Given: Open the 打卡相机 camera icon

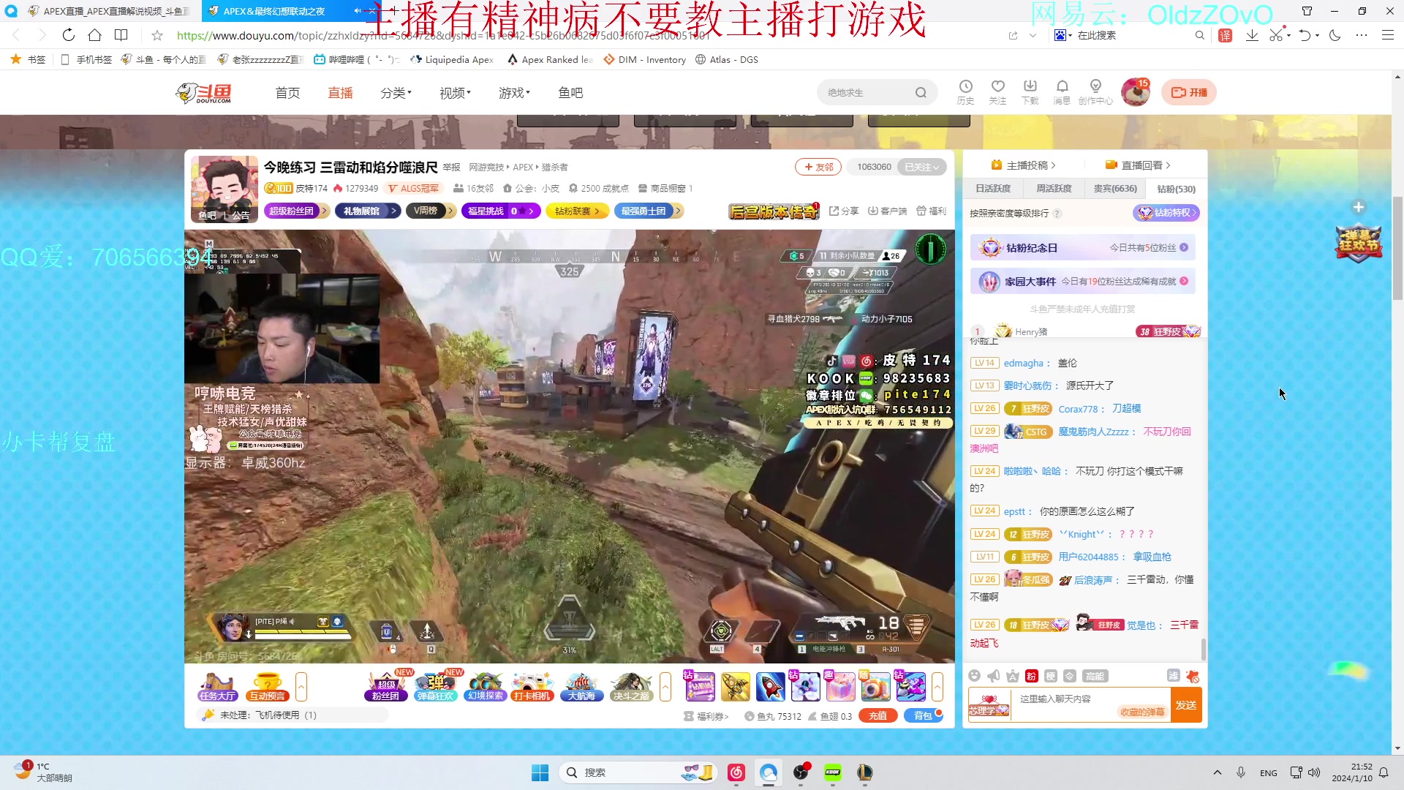Looking at the screenshot, I should pyautogui.click(x=532, y=688).
